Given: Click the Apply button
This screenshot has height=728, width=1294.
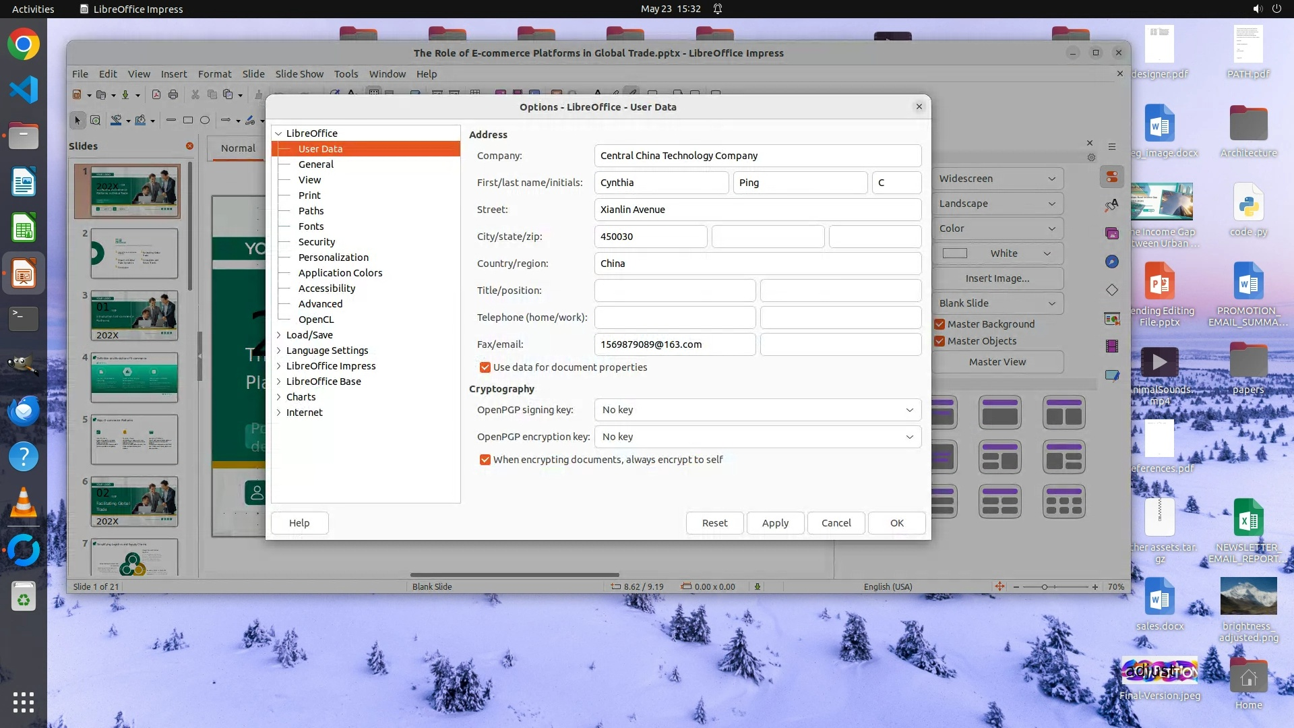Looking at the screenshot, I should (x=775, y=523).
